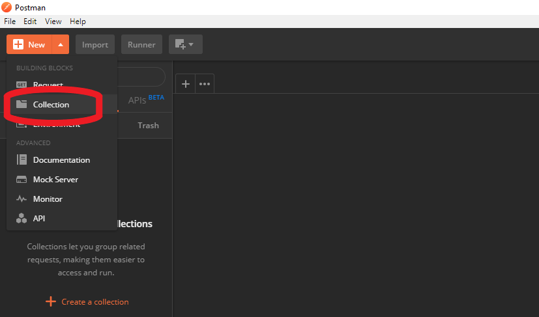The height and width of the screenshot is (317, 539).
Task: Open a new tab with plus icon
Action: click(186, 84)
